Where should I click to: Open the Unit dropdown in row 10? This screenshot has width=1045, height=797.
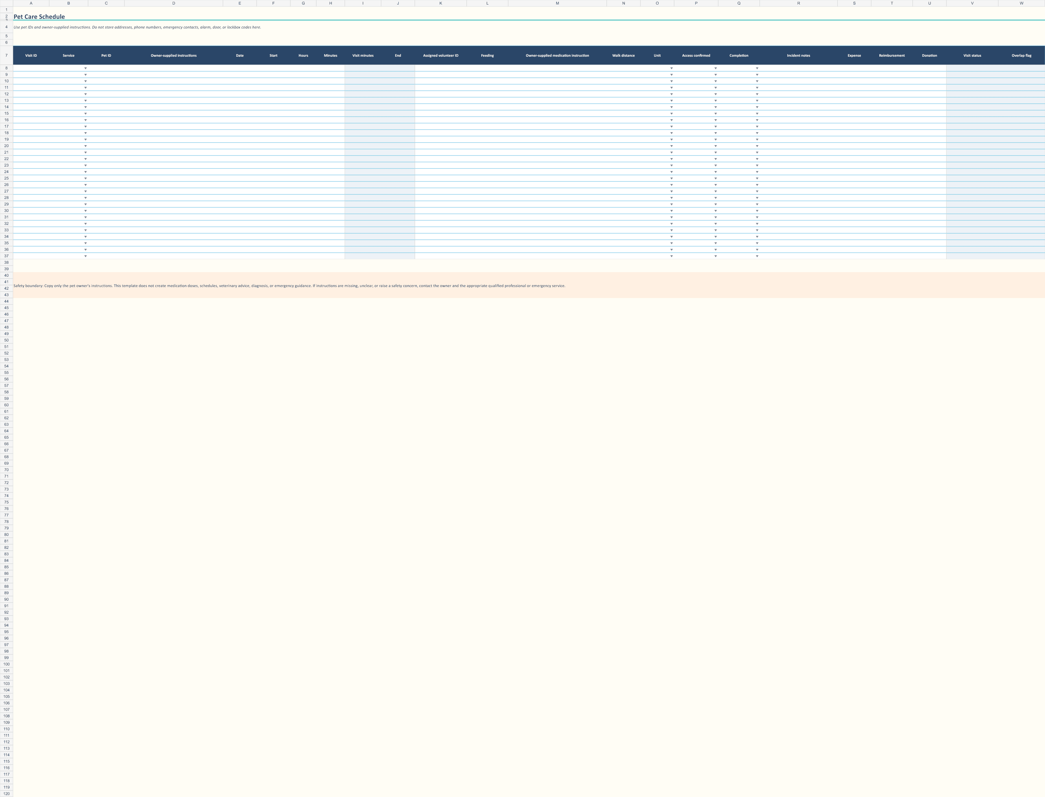(671, 81)
